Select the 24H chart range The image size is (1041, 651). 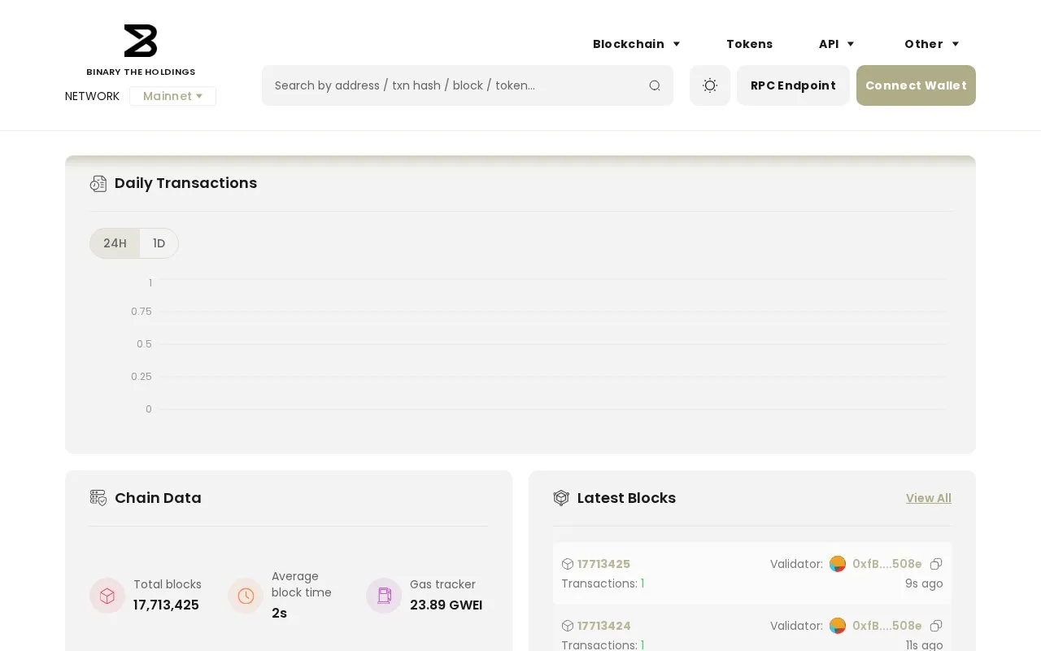tap(115, 243)
